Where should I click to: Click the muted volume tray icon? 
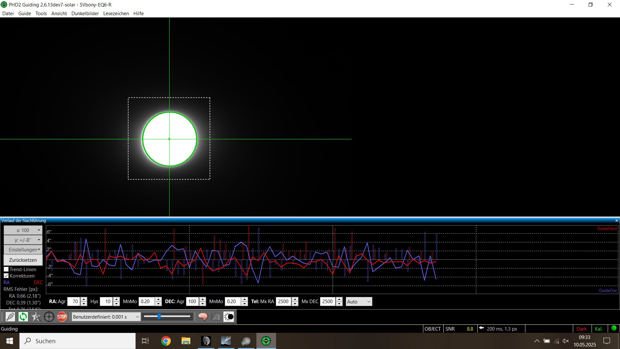tap(566, 341)
